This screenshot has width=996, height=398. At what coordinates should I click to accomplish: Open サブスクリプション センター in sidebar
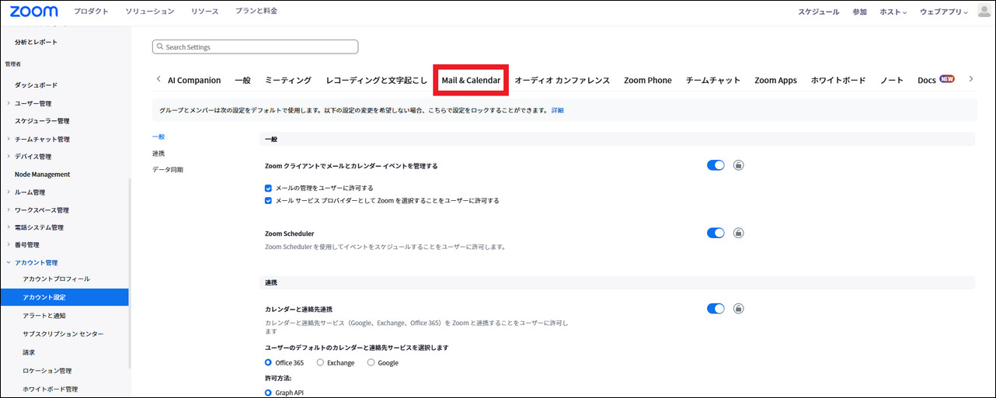coord(63,334)
